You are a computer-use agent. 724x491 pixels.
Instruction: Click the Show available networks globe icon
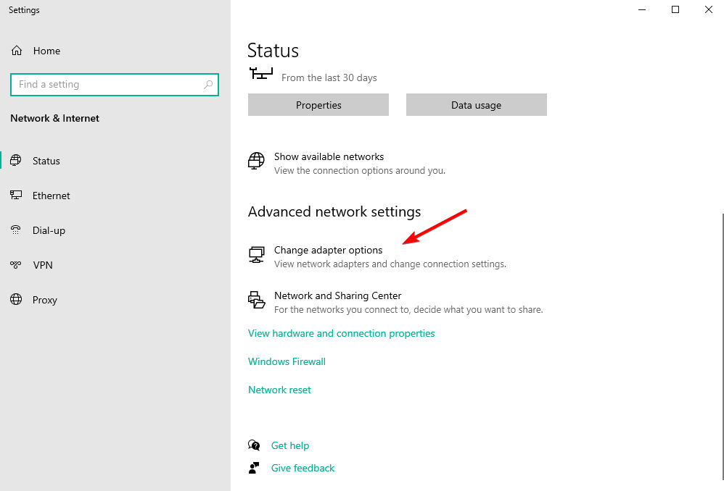[256, 161]
